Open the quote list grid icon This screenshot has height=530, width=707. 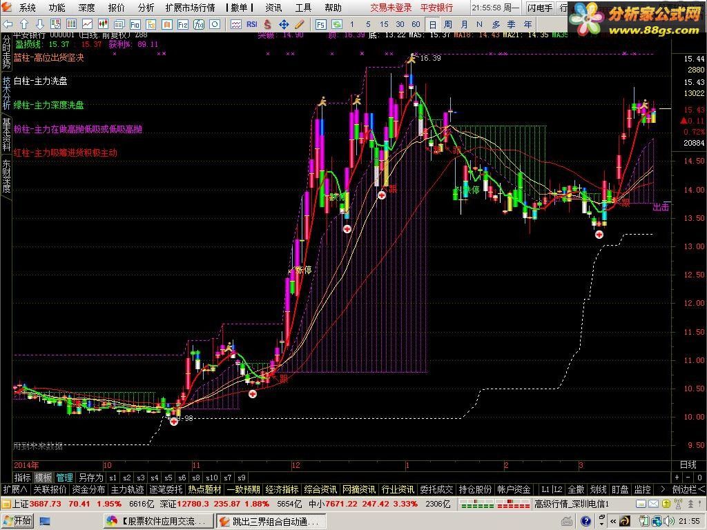point(71,24)
